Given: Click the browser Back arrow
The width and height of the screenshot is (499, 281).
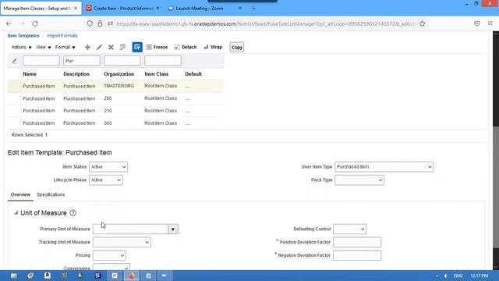Looking at the screenshot, I should pyautogui.click(x=9, y=23).
